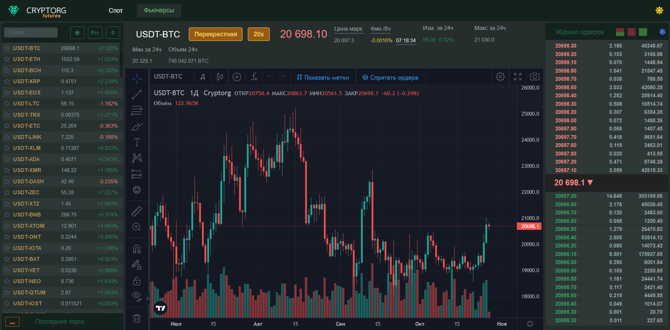Open the Перекрестная margin mode selector
Screen dimensions: 670x330
[215, 34]
